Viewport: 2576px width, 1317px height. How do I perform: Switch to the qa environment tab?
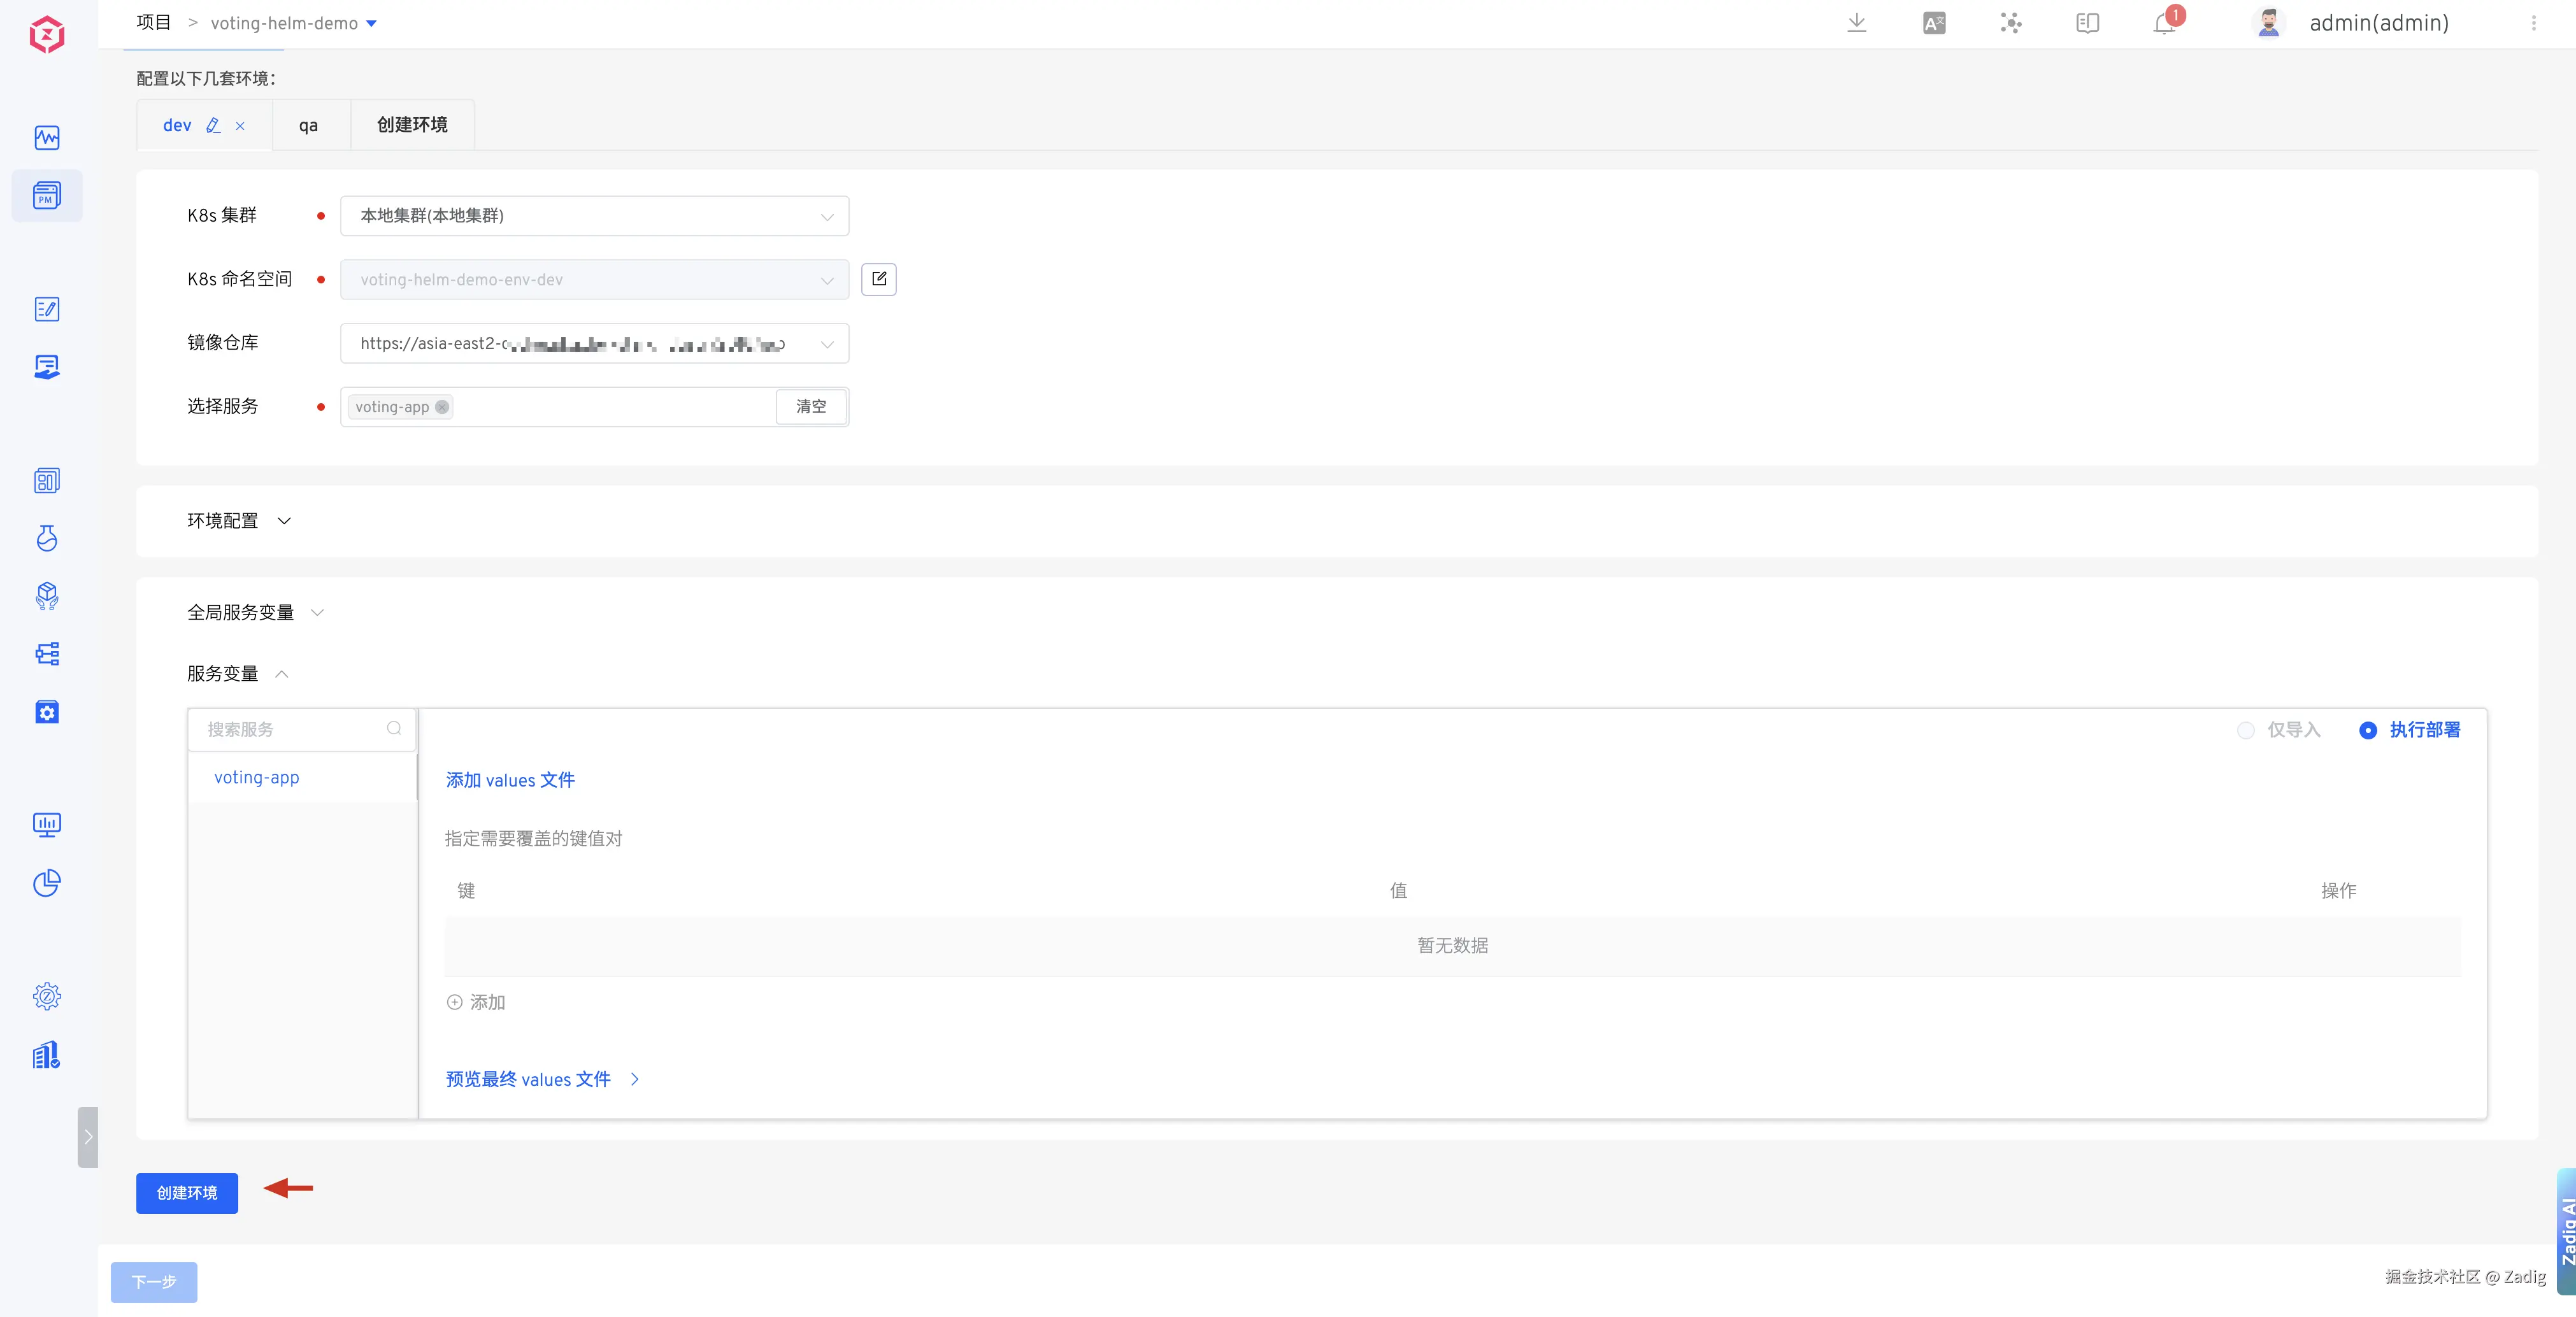(x=308, y=125)
